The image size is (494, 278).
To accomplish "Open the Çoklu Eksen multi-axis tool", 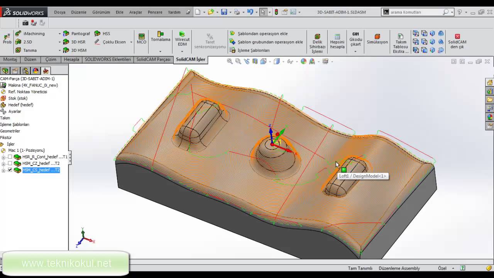I will point(110,42).
